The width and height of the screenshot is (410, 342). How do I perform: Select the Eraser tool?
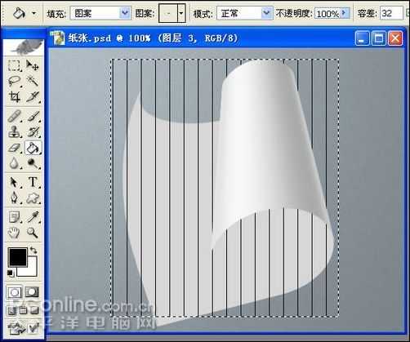coord(14,148)
